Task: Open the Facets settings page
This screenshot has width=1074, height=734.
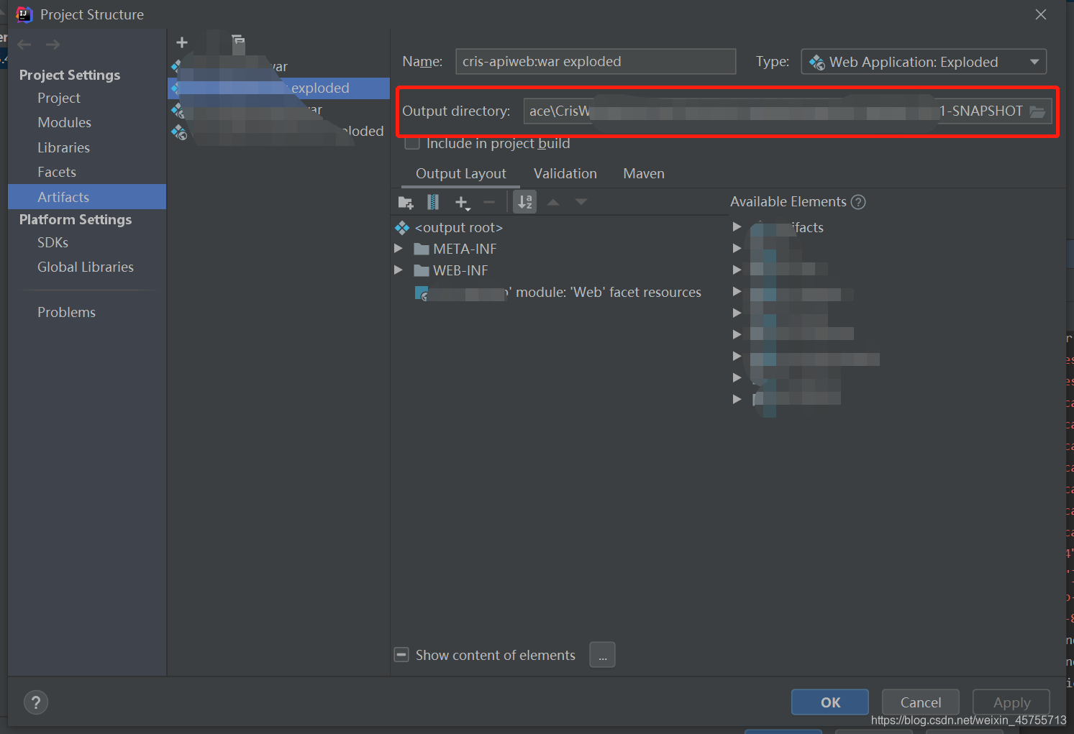Action: click(57, 173)
